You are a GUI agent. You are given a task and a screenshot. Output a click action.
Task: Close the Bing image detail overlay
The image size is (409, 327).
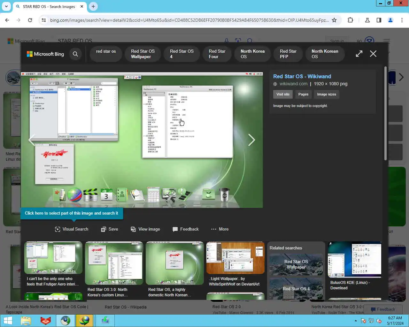[x=373, y=54]
